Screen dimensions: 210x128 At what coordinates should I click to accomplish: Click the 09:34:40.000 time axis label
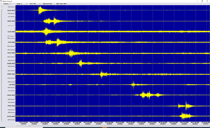(99, 122)
